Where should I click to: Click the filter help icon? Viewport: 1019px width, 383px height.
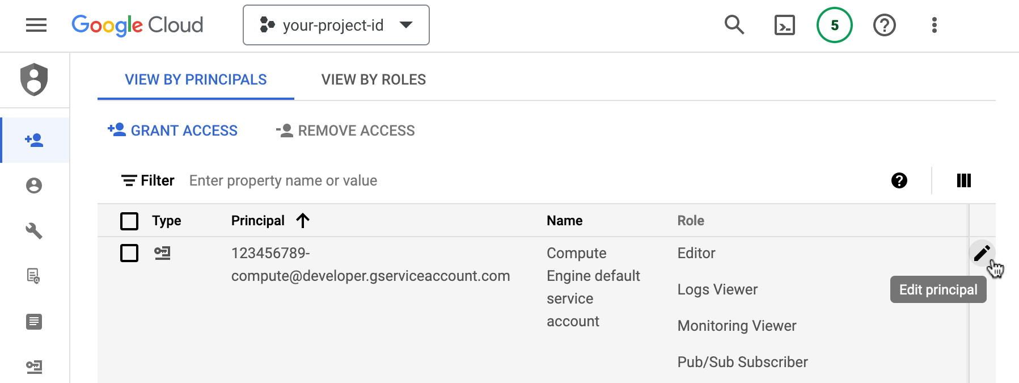tap(899, 180)
